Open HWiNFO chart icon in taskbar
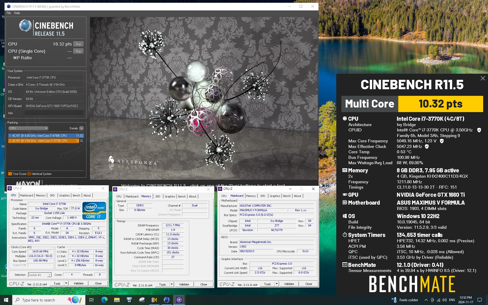488x305 pixels. 129,300
